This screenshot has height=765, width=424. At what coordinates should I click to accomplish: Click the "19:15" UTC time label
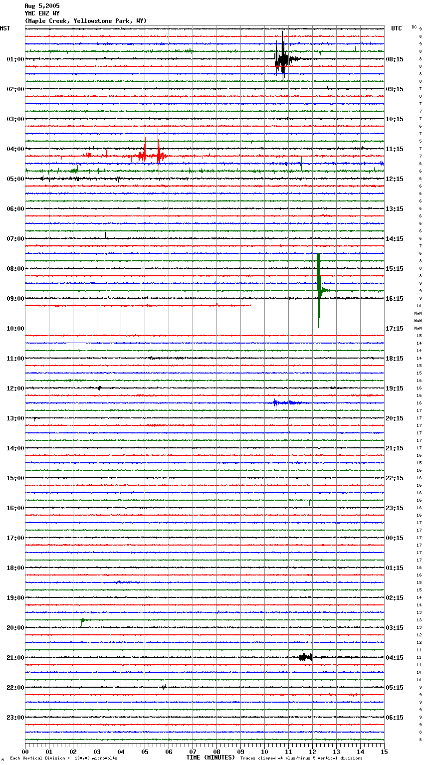(395, 388)
